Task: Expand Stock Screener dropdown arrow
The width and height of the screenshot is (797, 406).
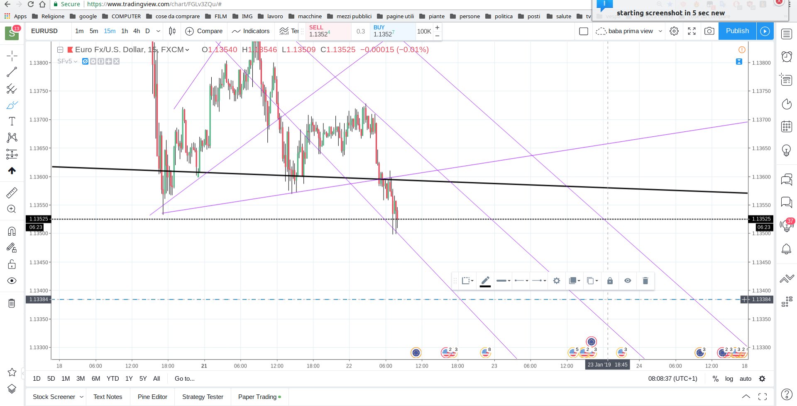Action: pos(81,397)
